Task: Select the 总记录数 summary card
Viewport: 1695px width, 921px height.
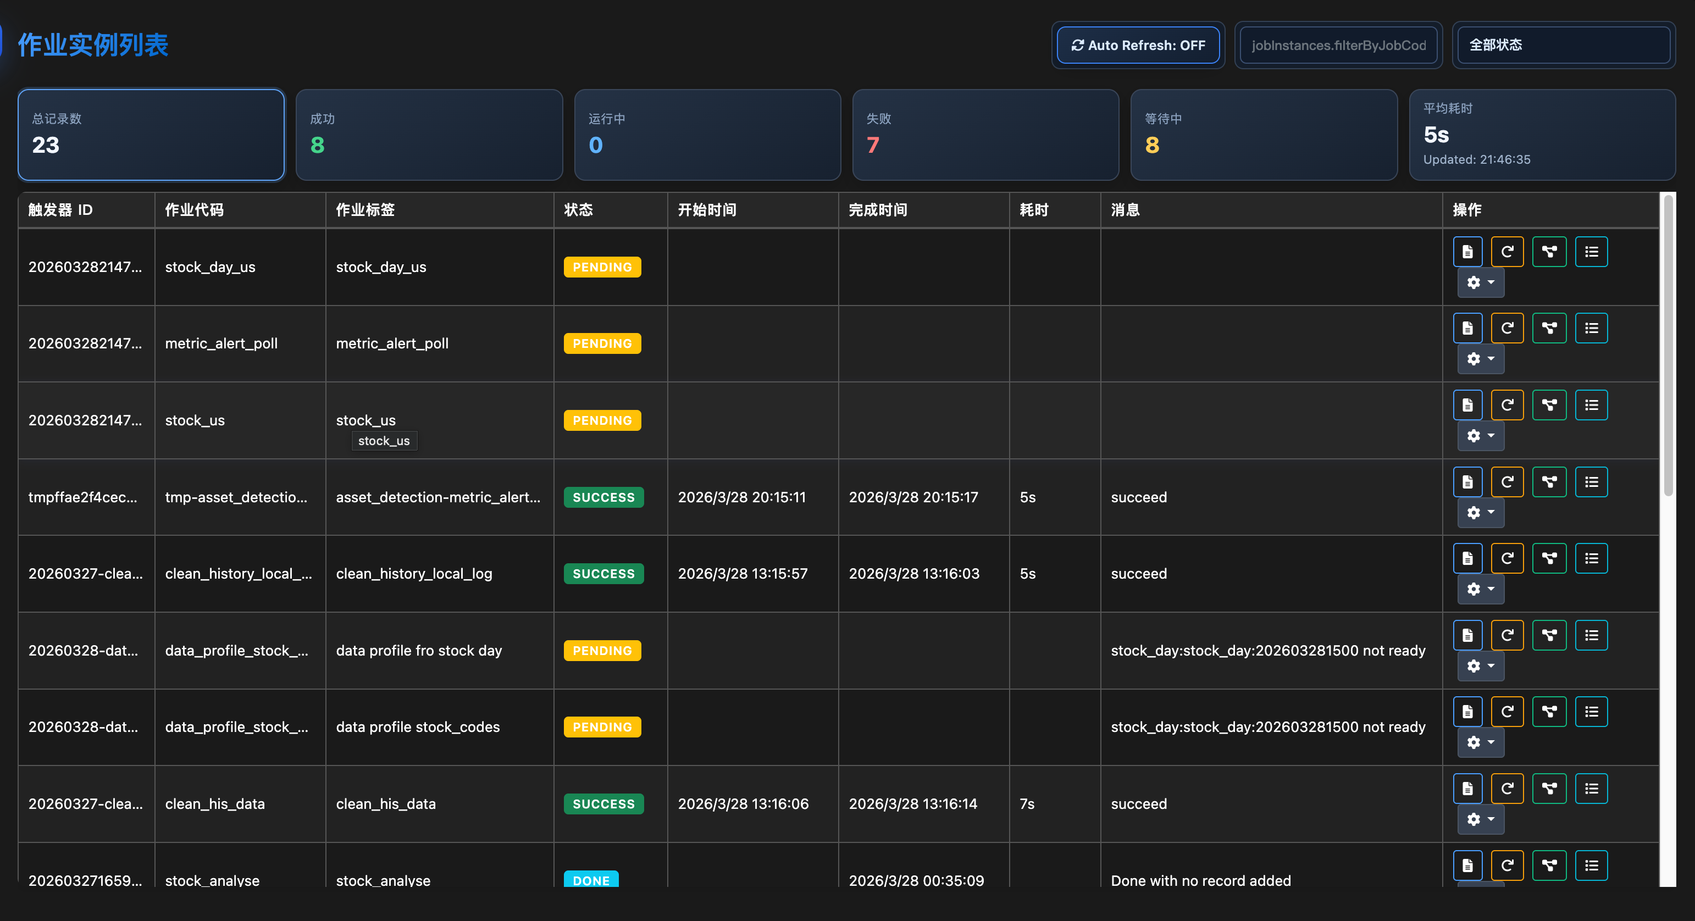Action: tap(151, 135)
